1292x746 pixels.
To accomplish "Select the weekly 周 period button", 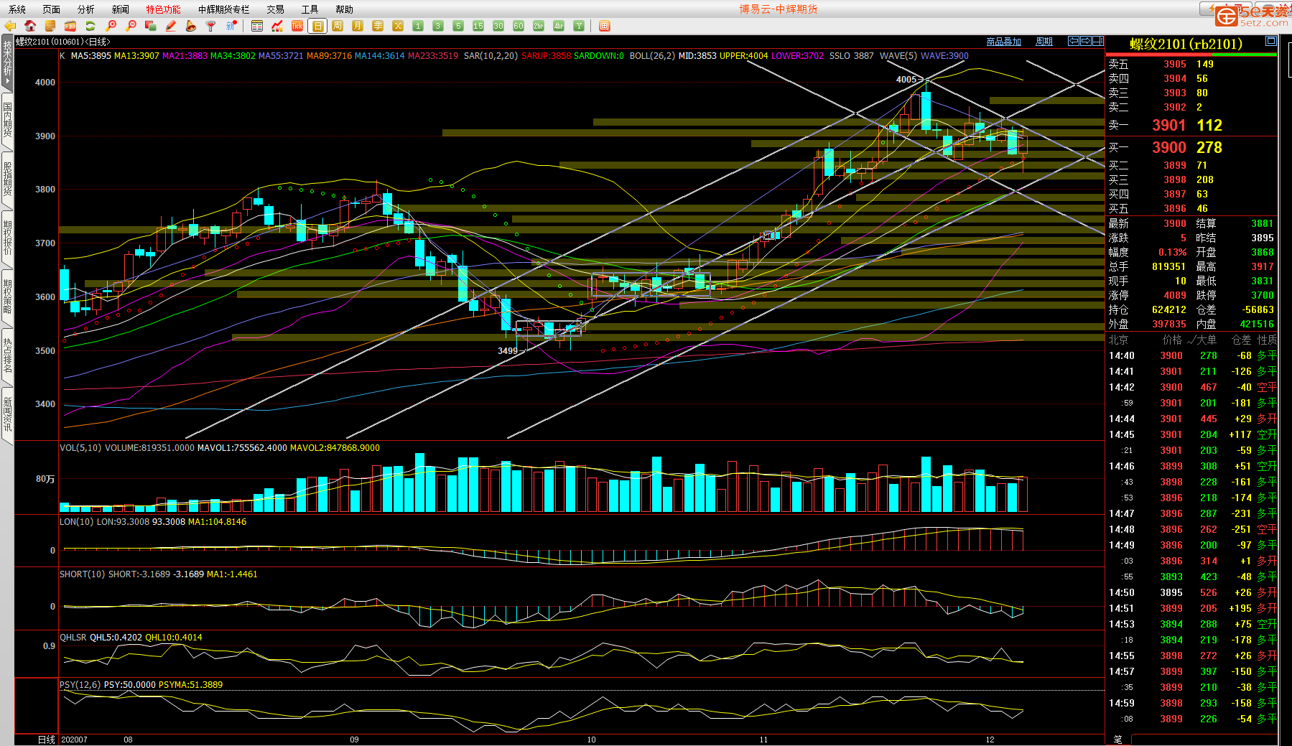I will click(338, 26).
